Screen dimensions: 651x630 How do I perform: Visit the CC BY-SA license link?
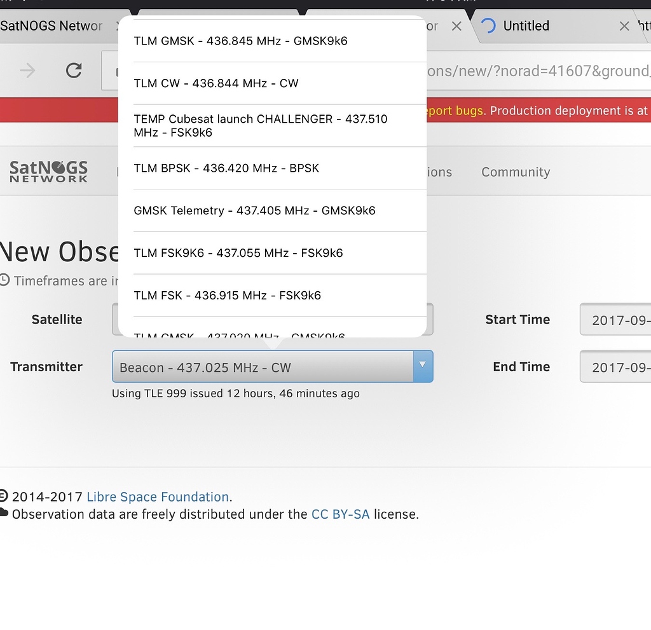[x=341, y=514]
